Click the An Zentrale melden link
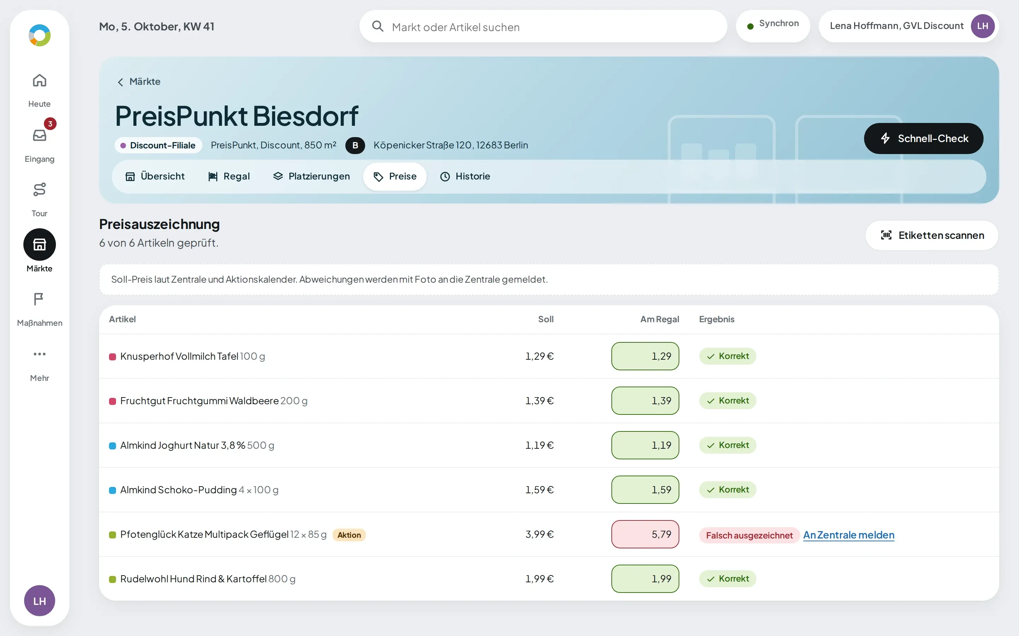Viewport: 1019px width, 636px height. pos(848,535)
